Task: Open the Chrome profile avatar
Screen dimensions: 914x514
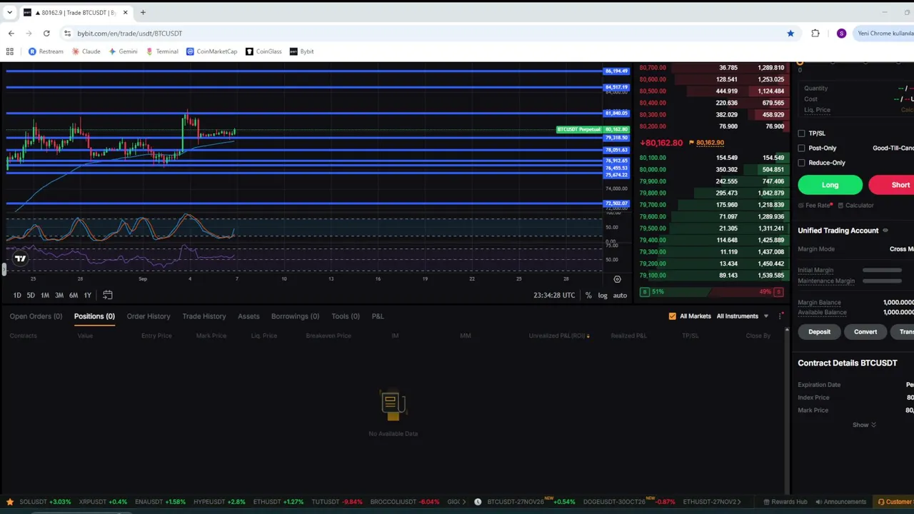Action: click(841, 33)
